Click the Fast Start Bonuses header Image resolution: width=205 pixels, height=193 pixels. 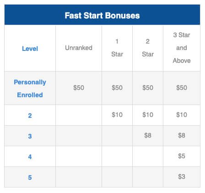pyautogui.click(x=102, y=16)
